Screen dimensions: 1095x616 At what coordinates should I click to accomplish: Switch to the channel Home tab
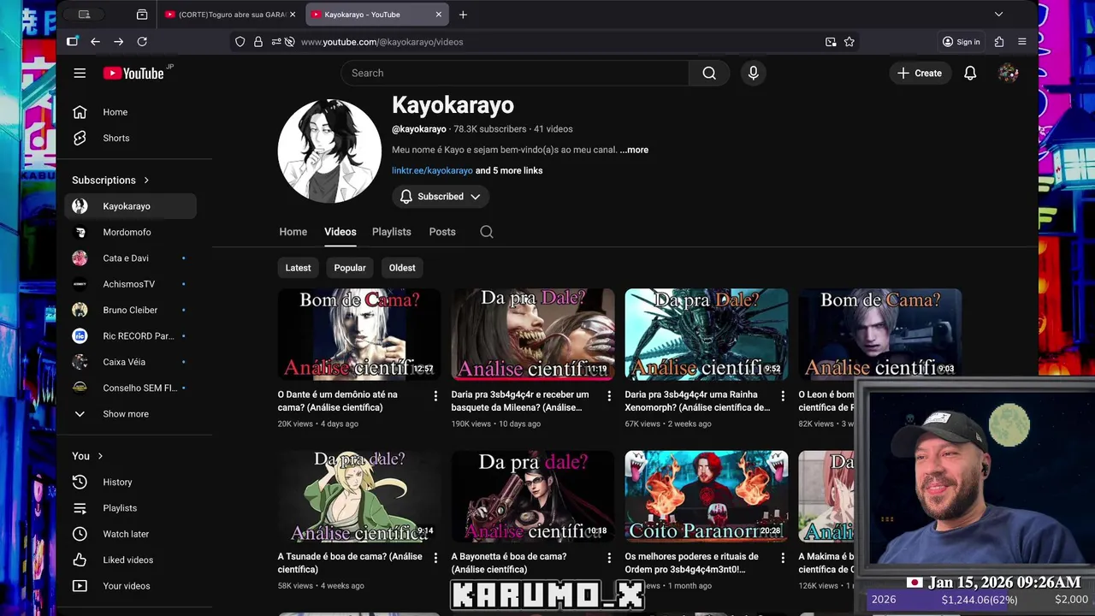tap(293, 232)
